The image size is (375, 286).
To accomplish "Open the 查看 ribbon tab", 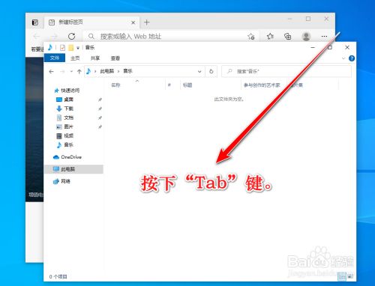I will [115, 58].
